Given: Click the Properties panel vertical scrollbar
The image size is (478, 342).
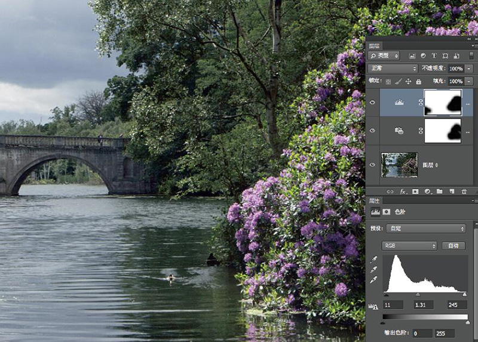Looking at the screenshot, I should click(x=476, y=283).
